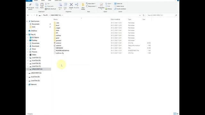Switch to the Drive Tools tab
Screen dimensions: 205x115
[x=58, y=1]
